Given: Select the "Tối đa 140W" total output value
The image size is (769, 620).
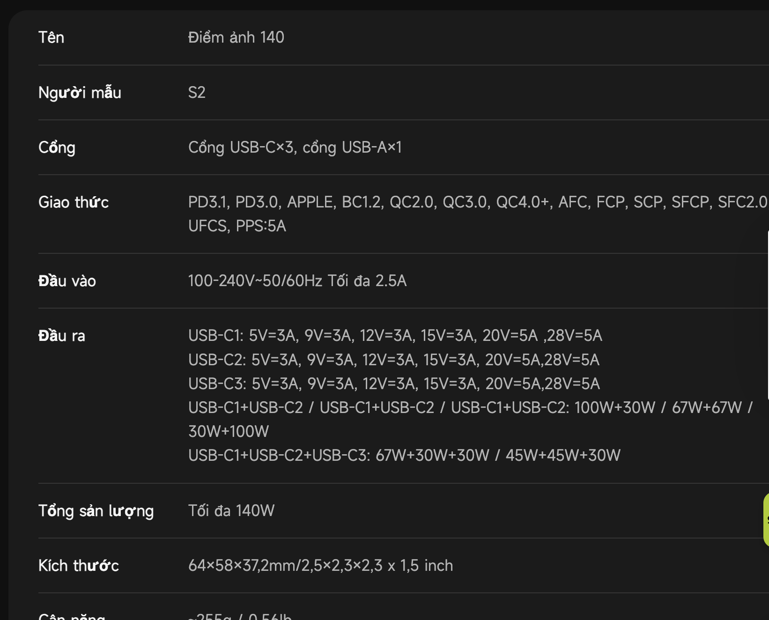Looking at the screenshot, I should pos(231,511).
